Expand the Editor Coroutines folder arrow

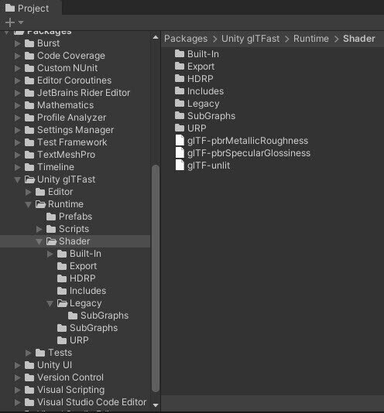point(17,80)
